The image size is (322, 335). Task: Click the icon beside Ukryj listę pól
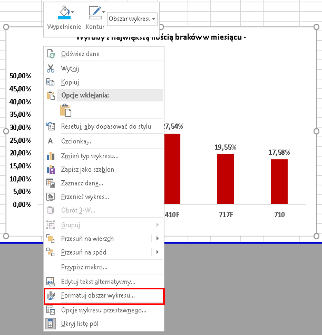pos(50,324)
